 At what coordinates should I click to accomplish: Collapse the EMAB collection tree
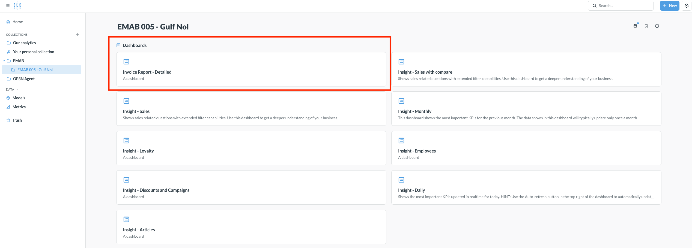4,61
